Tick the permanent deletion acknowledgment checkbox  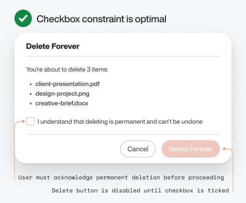coord(30,121)
